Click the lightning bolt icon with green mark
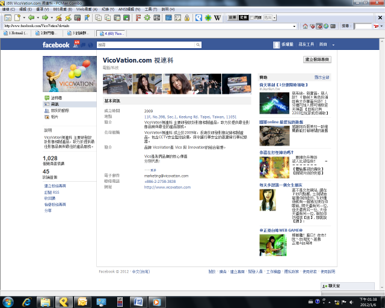 click(x=68, y=17)
